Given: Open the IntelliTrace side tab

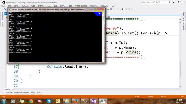Looking at the screenshot, I should pos(183,16).
